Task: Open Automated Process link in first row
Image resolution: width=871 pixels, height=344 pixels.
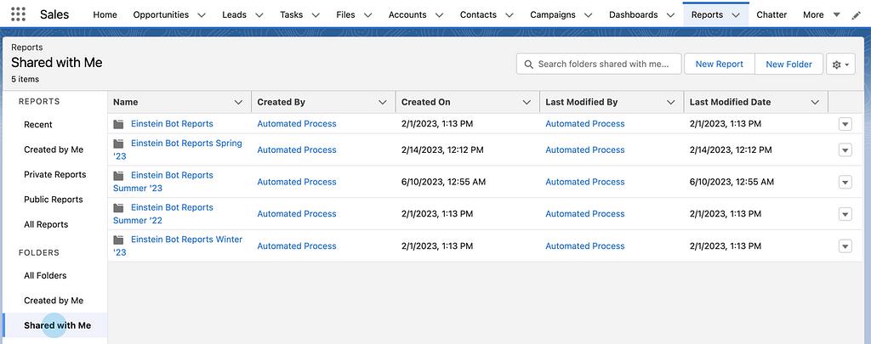Action: (x=297, y=124)
